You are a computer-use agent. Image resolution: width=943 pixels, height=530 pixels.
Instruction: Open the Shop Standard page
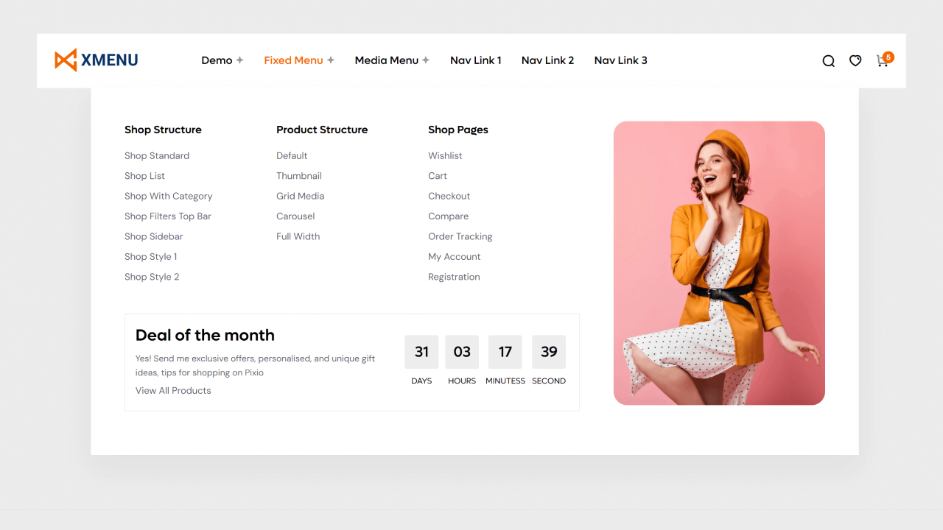point(156,155)
